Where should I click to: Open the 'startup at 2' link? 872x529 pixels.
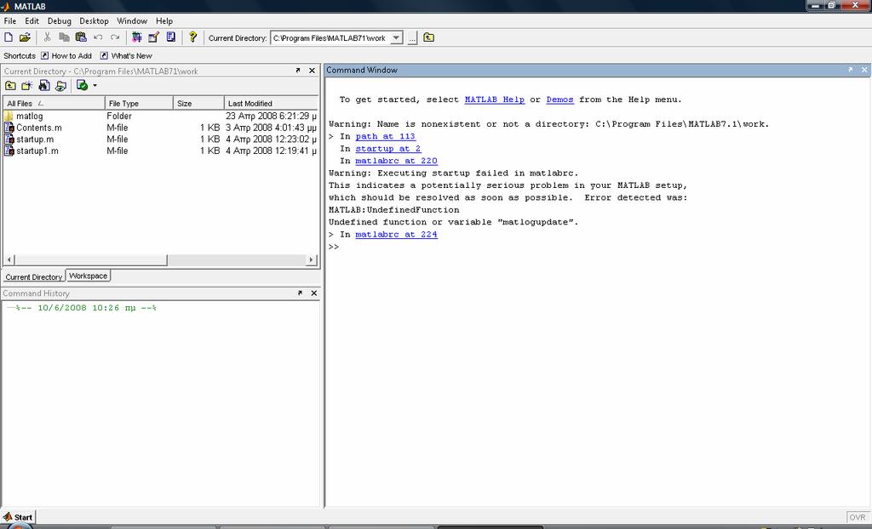coord(388,148)
